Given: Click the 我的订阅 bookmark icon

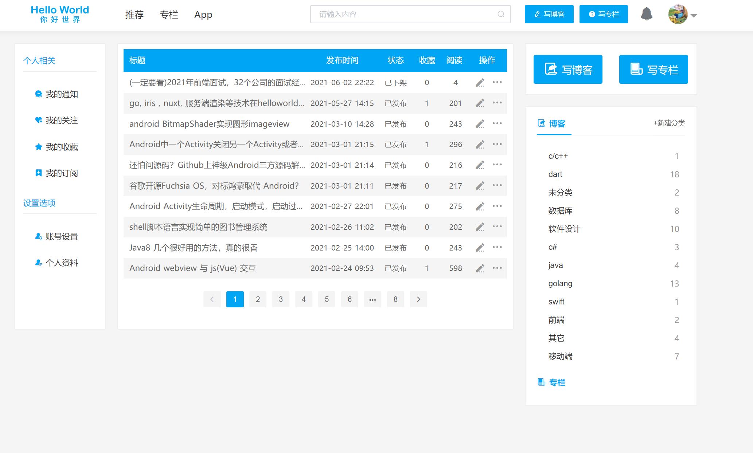Looking at the screenshot, I should click(39, 173).
